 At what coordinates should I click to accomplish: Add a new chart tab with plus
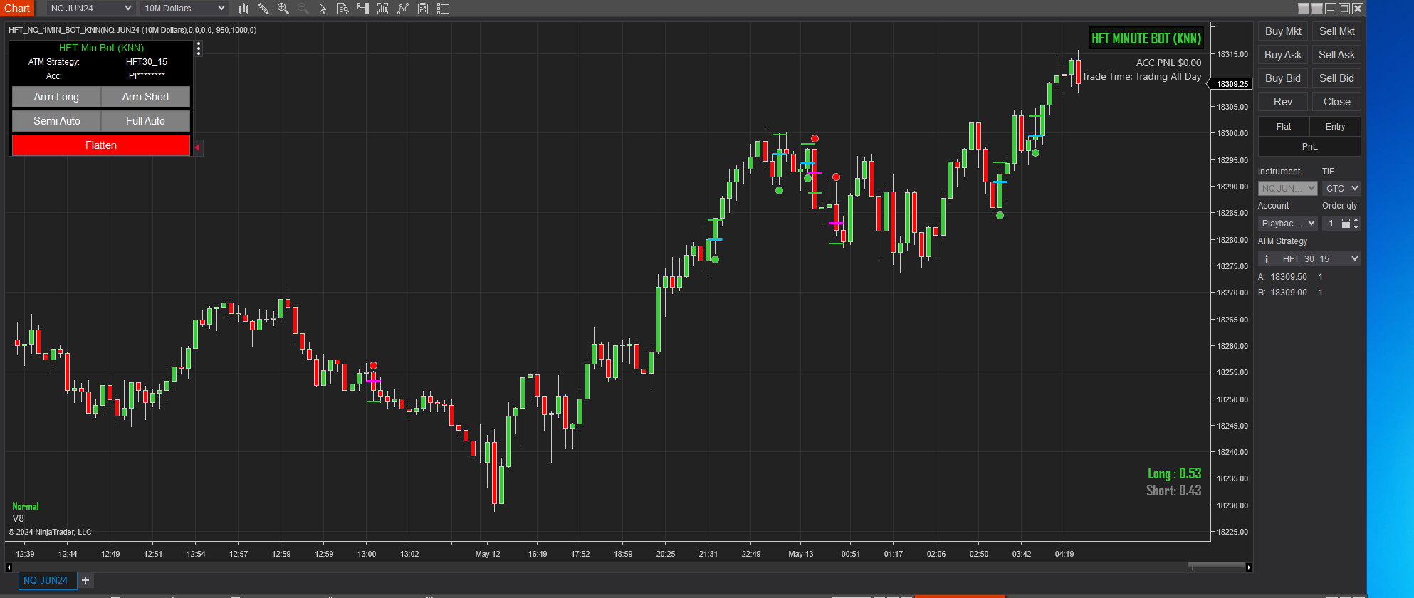[x=85, y=580]
